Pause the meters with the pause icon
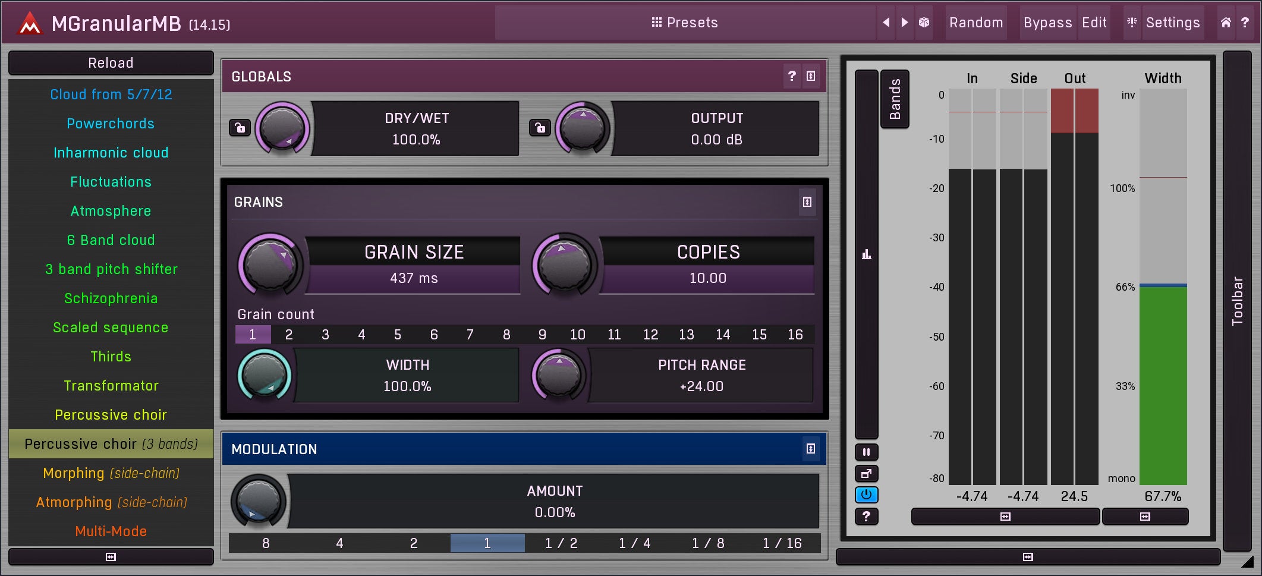1262x576 pixels. pos(866,452)
